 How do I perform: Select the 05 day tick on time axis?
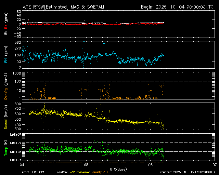(x=86, y=164)
